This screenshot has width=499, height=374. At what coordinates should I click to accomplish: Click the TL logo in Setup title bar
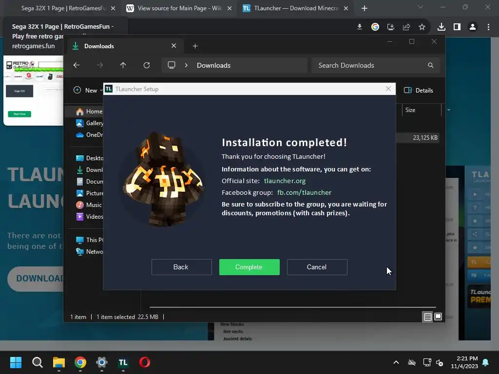click(109, 89)
